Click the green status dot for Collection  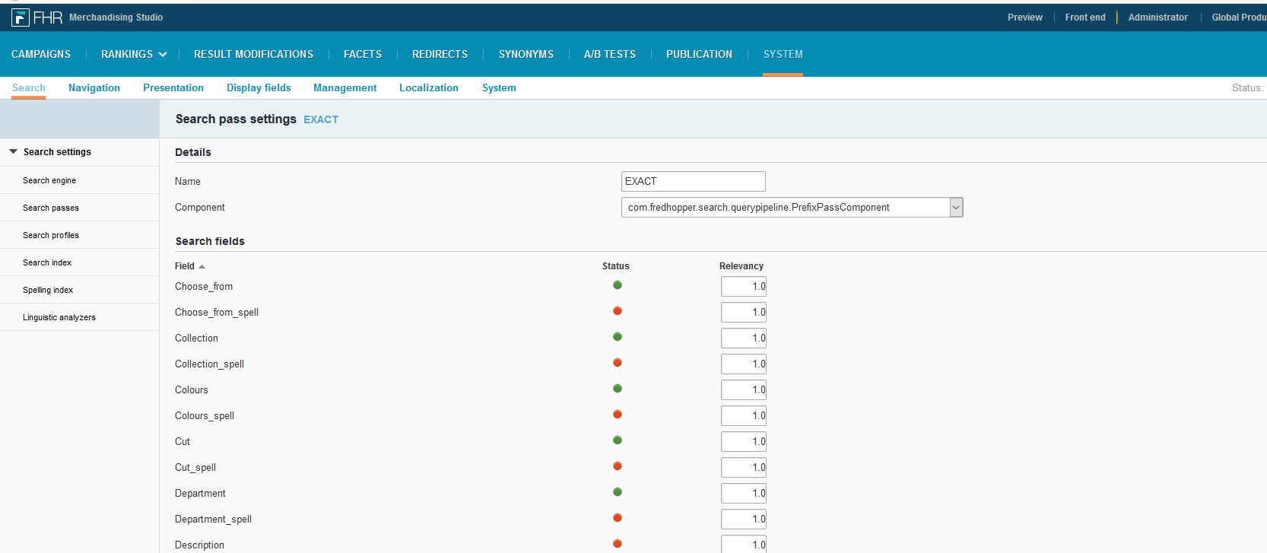tap(618, 337)
